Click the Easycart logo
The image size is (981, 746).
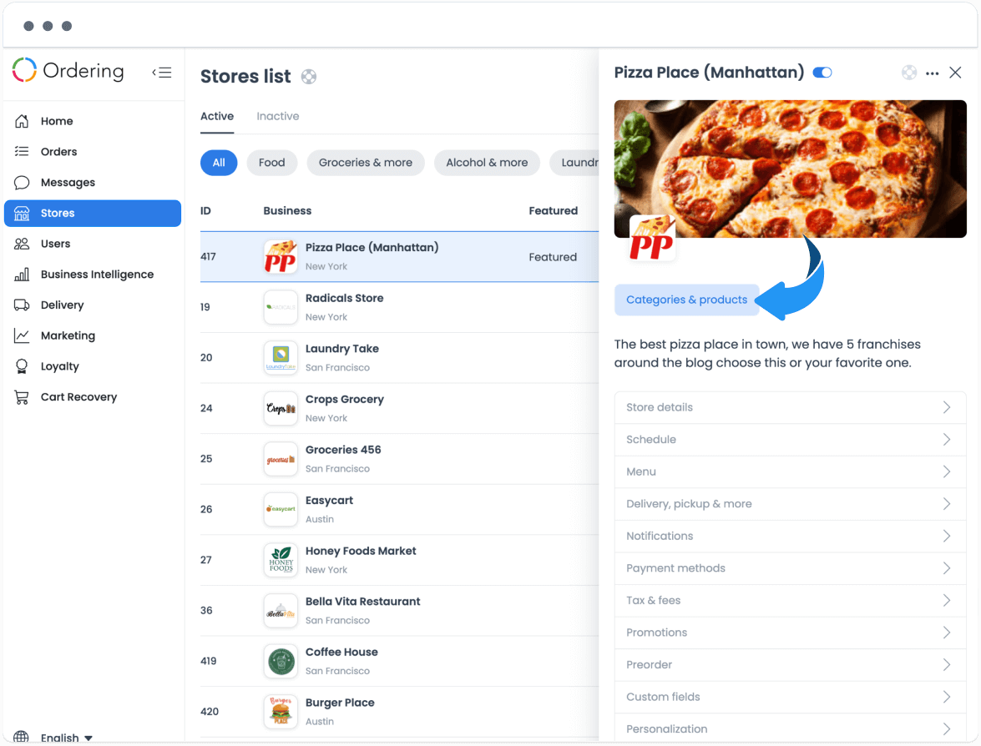(x=281, y=510)
